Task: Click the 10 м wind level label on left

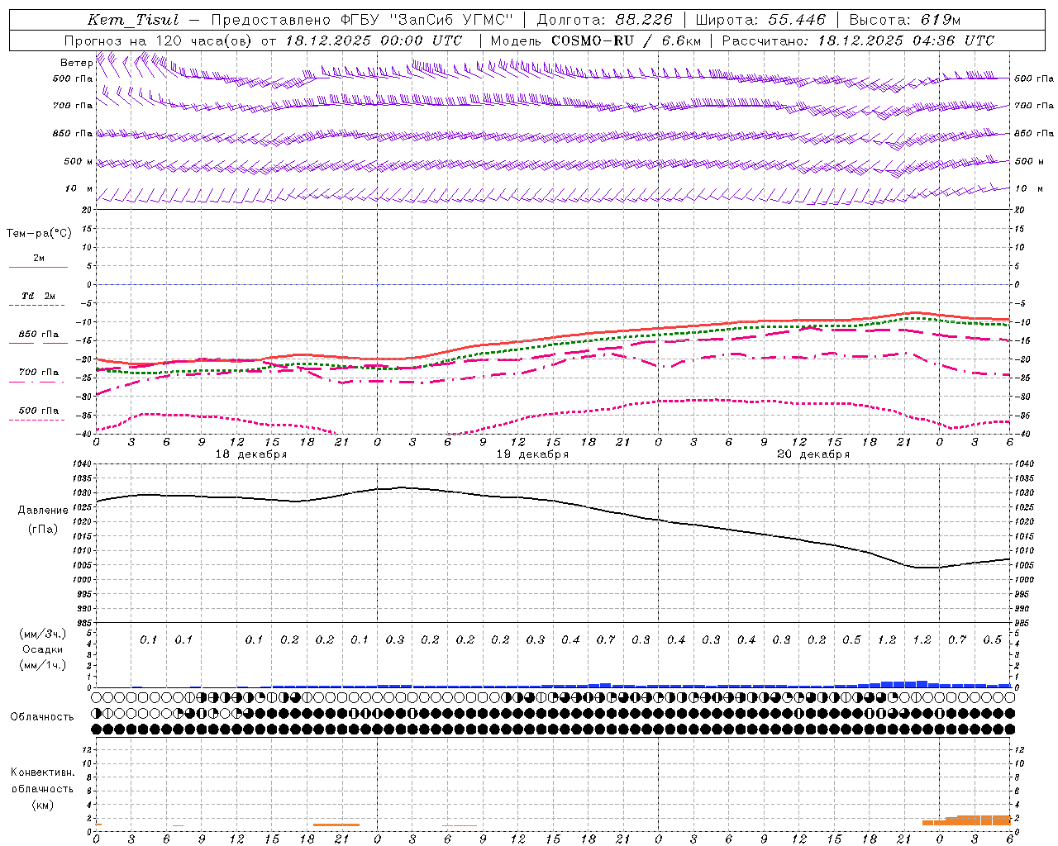Action: pos(79,188)
